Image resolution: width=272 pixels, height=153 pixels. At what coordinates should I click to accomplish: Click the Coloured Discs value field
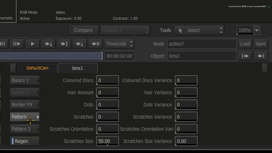(x=108, y=80)
